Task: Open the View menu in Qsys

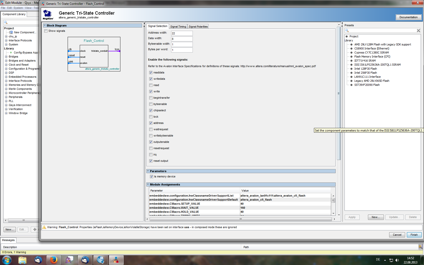Action: pos(28,8)
